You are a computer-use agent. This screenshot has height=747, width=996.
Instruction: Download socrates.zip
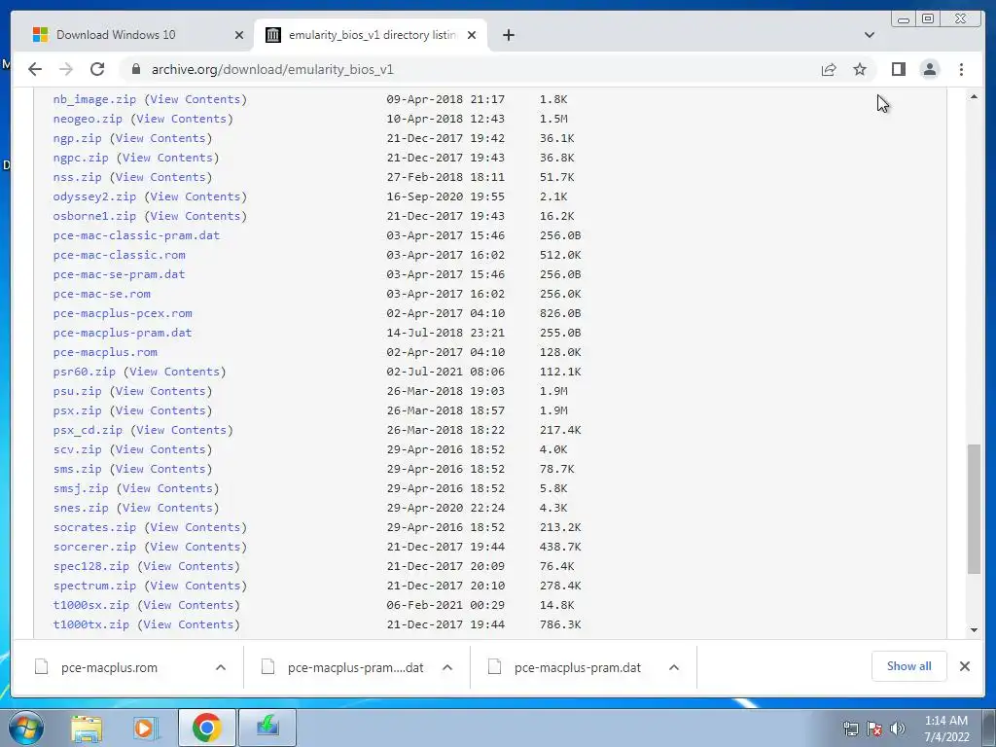coord(94,527)
